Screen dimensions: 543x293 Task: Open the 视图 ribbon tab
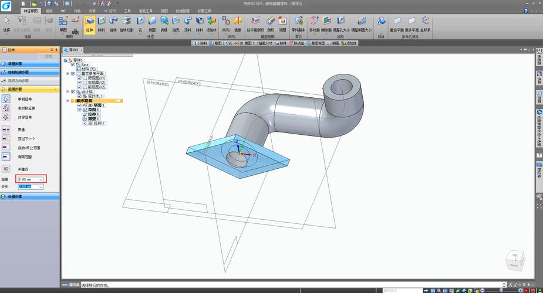pos(164,11)
